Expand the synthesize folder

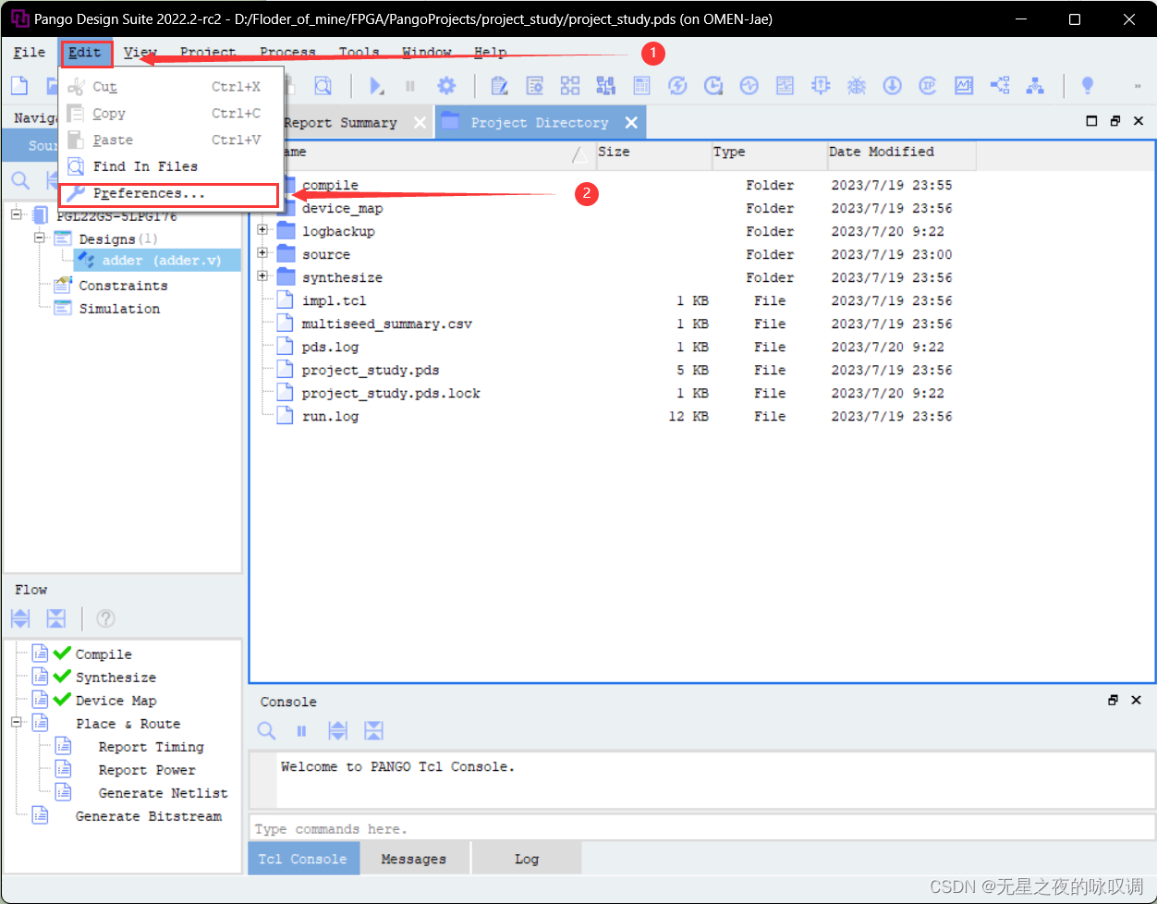pos(262,275)
